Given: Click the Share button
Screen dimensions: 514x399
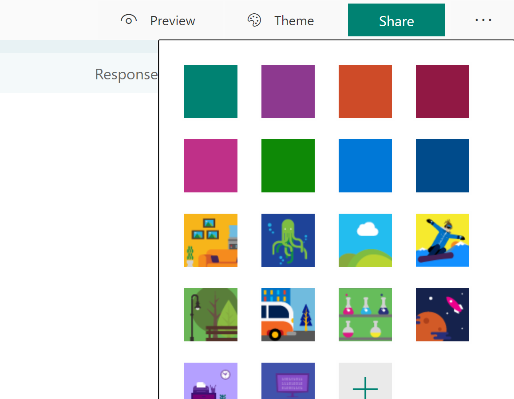Looking at the screenshot, I should [x=396, y=20].
